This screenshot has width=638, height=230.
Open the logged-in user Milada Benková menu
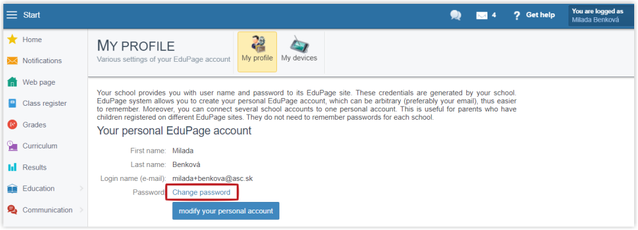coord(600,15)
